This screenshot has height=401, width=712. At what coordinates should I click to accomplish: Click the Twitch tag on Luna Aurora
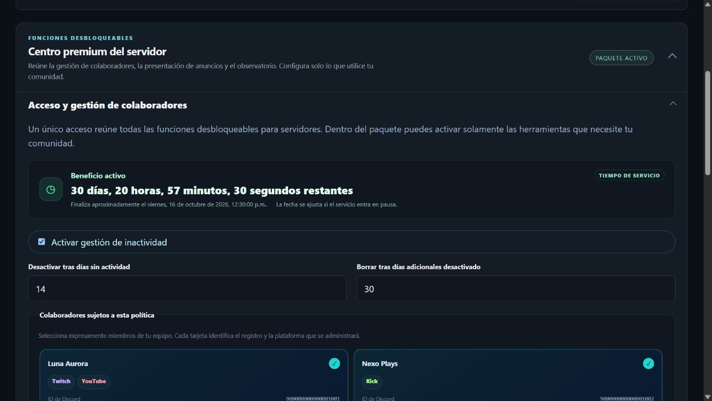(x=61, y=381)
